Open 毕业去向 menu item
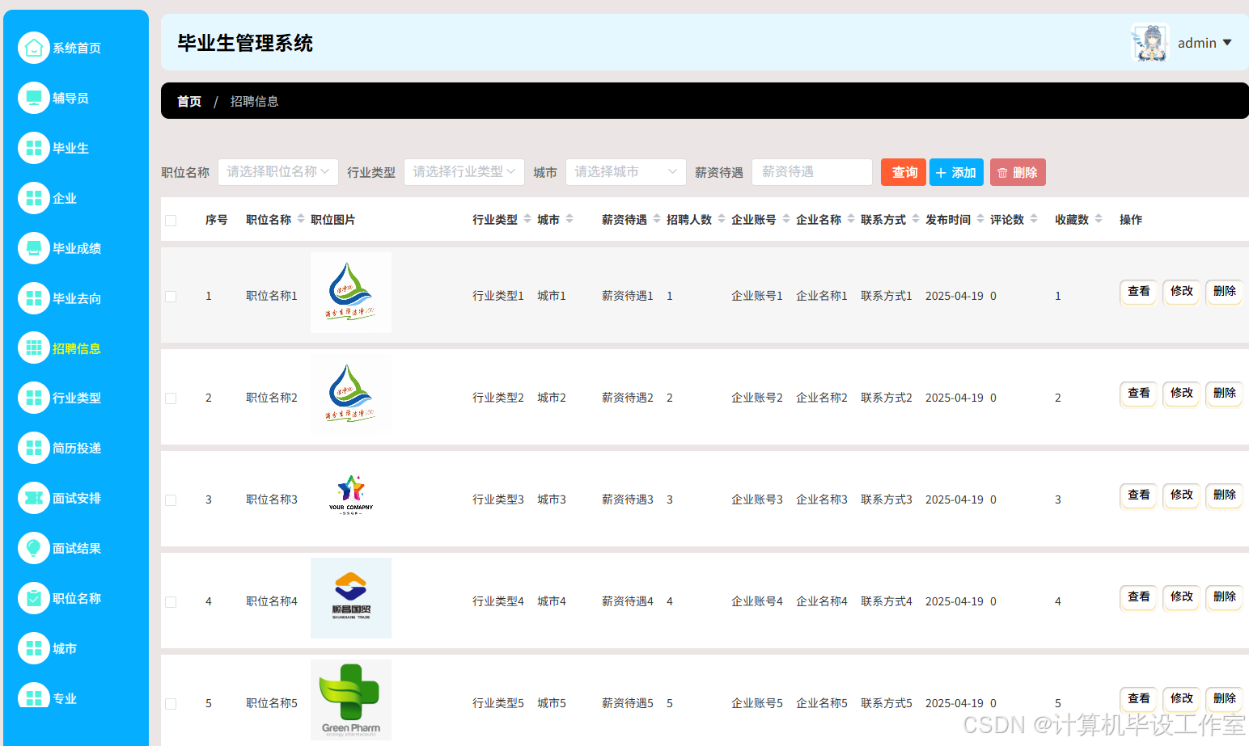This screenshot has width=1249, height=746. [77, 298]
